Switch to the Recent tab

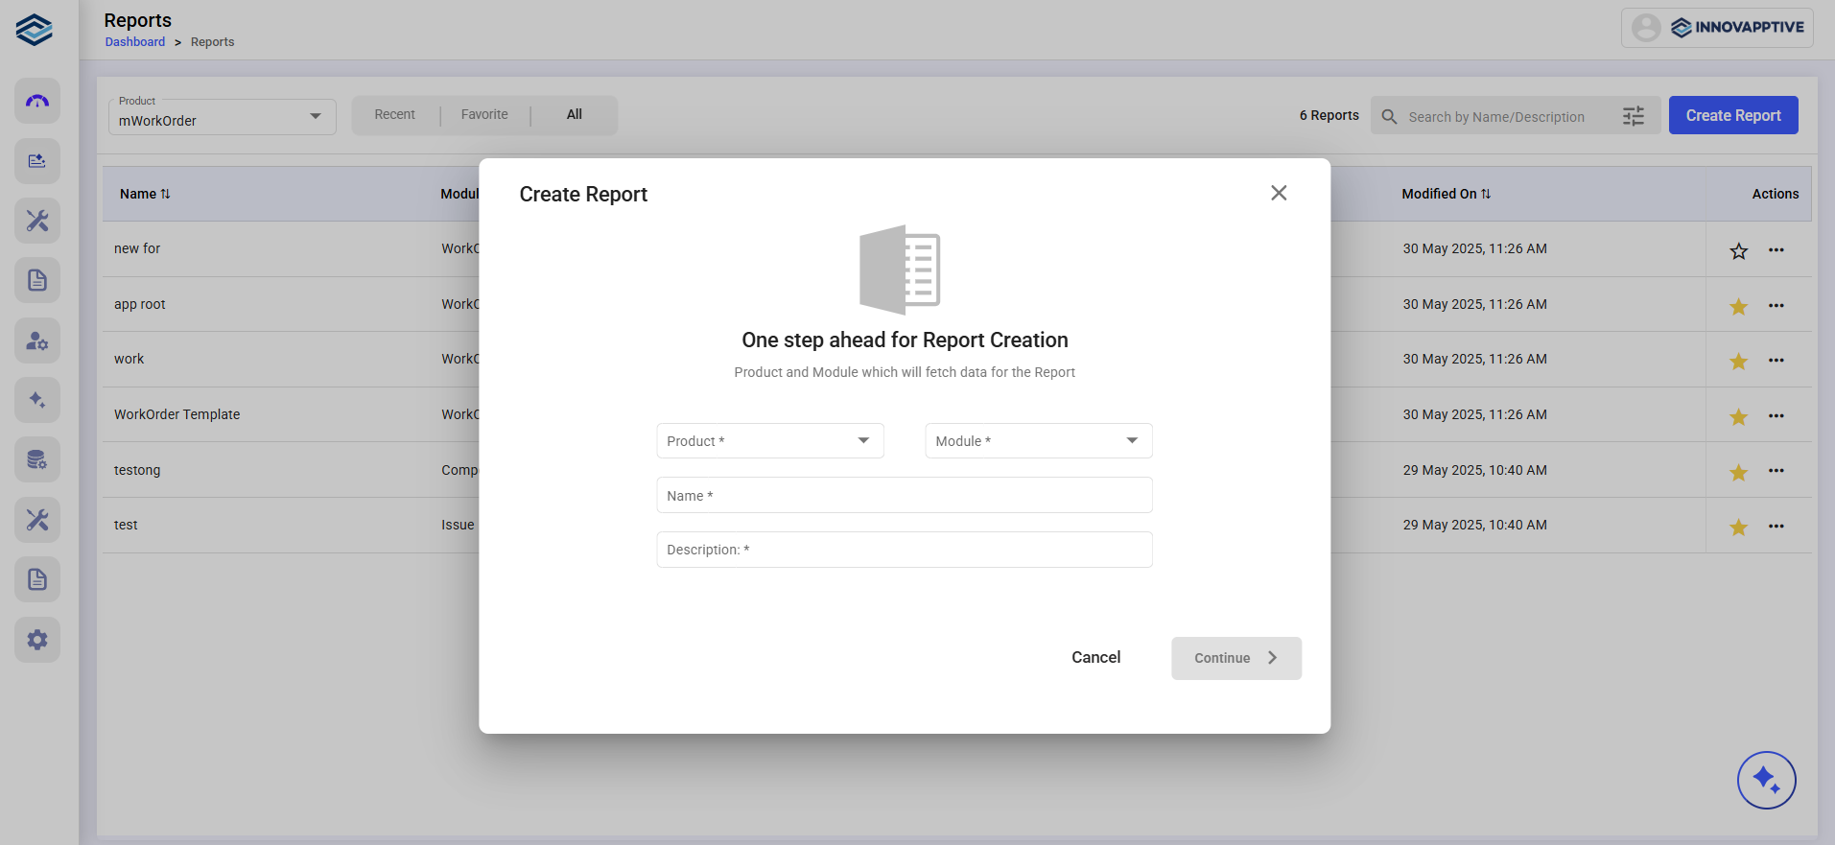[394, 115]
